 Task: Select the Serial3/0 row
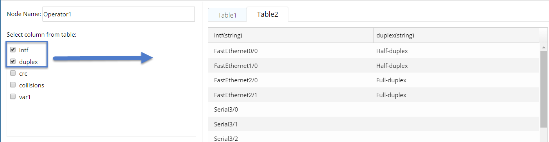[374, 109]
